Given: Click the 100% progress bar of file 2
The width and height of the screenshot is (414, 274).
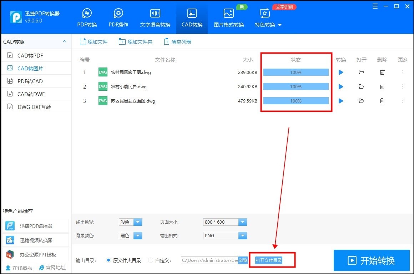Looking at the screenshot, I should (296, 86).
